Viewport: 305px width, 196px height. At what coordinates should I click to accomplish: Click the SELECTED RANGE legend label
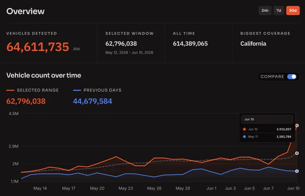pyautogui.click(x=38, y=90)
